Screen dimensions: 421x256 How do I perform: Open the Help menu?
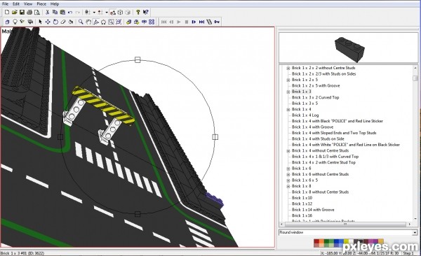click(x=55, y=3)
